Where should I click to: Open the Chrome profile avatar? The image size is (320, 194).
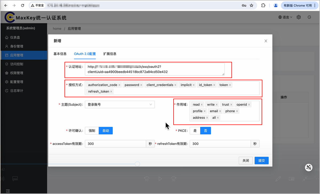276,5
